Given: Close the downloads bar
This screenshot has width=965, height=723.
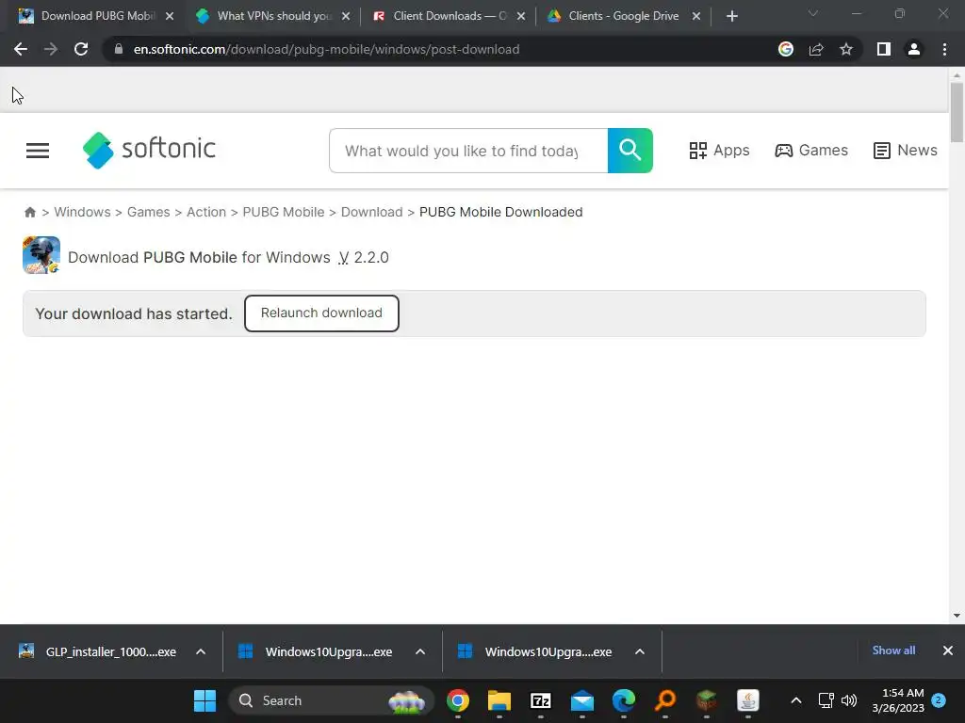Looking at the screenshot, I should 948,651.
